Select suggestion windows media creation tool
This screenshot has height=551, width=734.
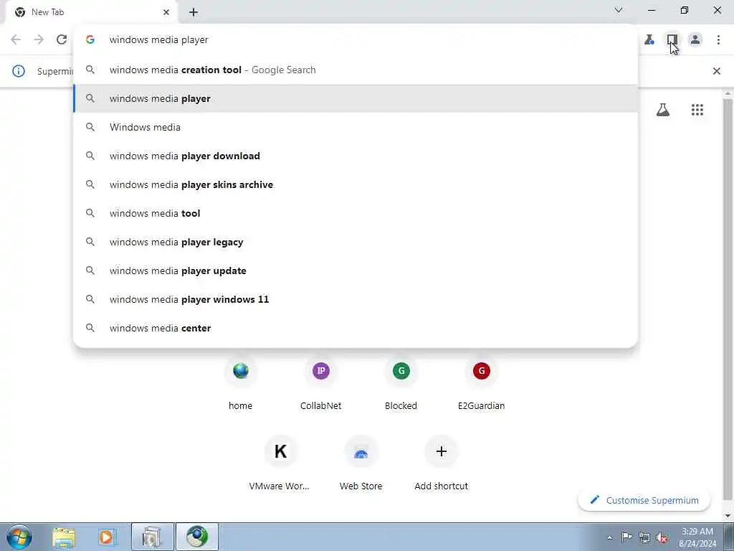(x=356, y=70)
